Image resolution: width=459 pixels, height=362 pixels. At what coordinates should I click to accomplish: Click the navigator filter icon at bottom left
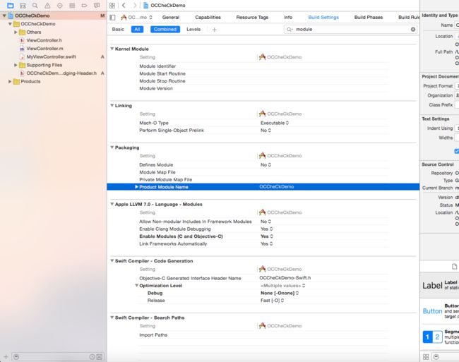pos(16,357)
